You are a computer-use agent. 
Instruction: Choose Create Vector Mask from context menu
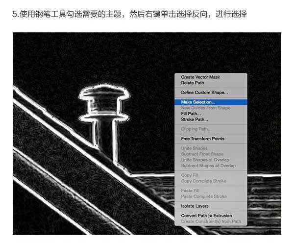[x=200, y=77]
